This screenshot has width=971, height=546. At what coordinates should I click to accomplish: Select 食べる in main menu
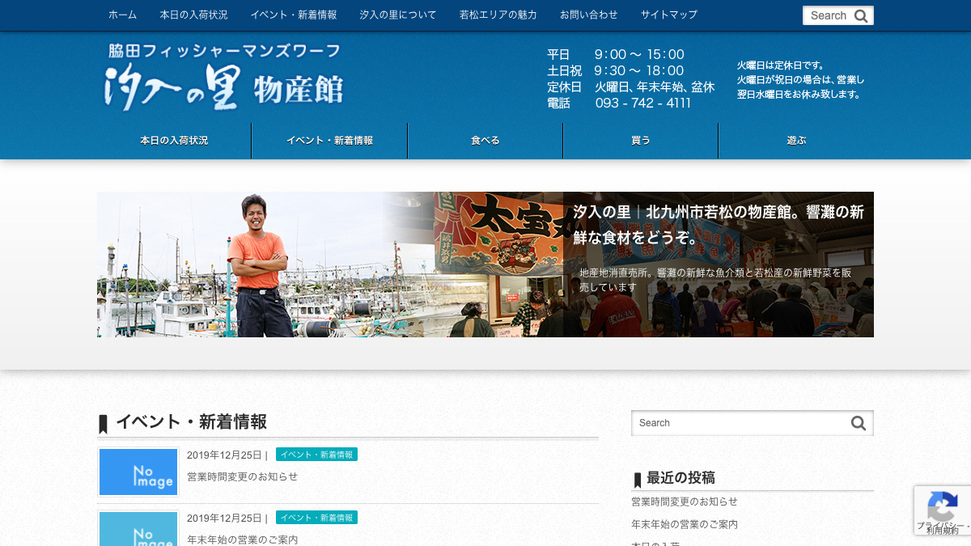485,141
